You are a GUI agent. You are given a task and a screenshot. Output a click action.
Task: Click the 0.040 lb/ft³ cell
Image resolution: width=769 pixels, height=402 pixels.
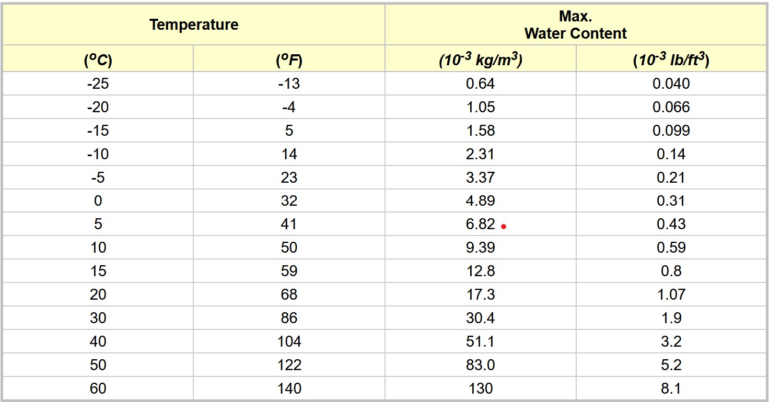[x=671, y=84]
